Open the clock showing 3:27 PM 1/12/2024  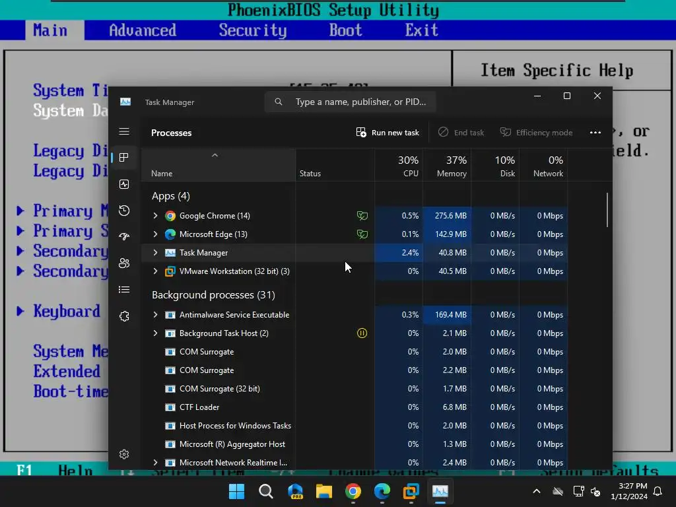(x=629, y=491)
